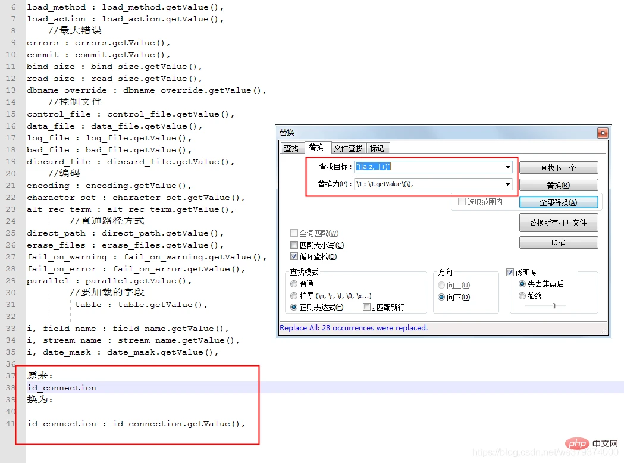Open the 文件查找 tab

pos(348,148)
